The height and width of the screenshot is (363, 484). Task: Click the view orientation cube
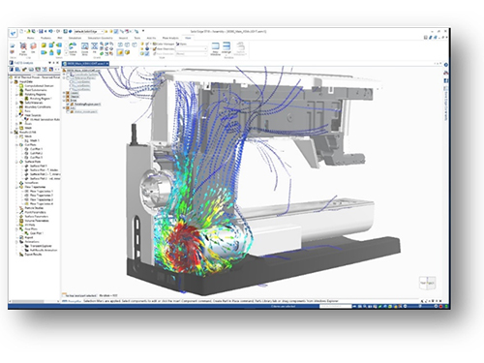click(x=427, y=283)
